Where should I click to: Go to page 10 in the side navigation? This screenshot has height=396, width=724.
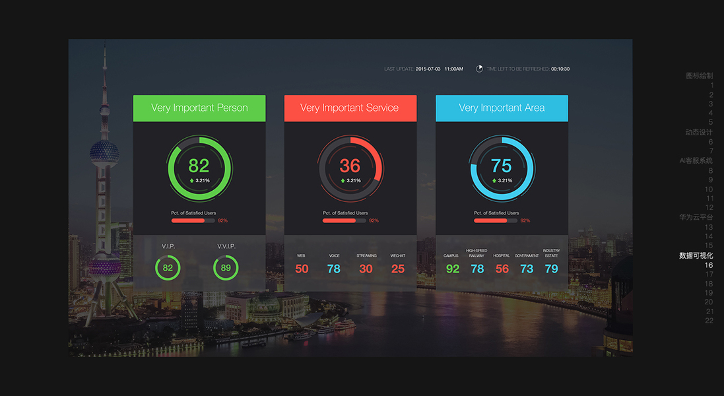[709, 189]
